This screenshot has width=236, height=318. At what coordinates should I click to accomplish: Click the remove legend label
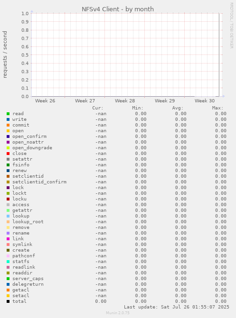click(21, 227)
